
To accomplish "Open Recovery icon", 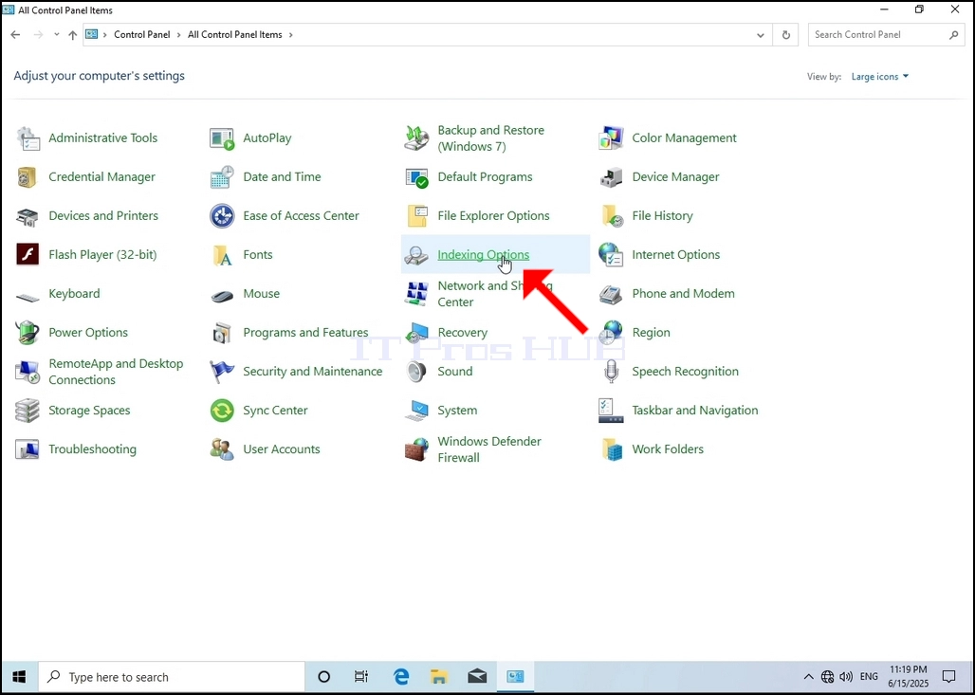I will tap(416, 333).
